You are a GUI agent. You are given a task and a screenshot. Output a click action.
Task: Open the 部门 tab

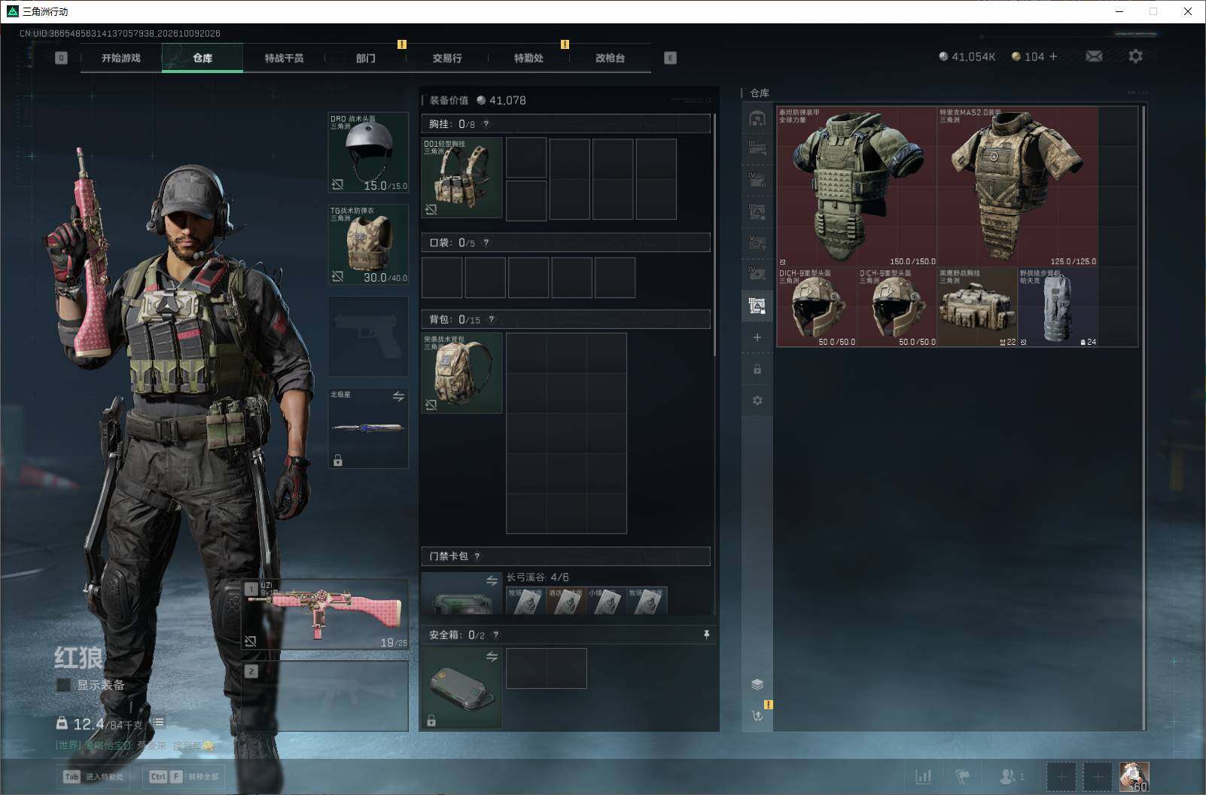(366, 58)
